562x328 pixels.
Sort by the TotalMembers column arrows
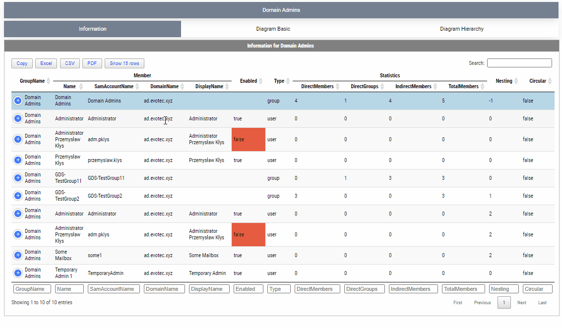point(482,87)
